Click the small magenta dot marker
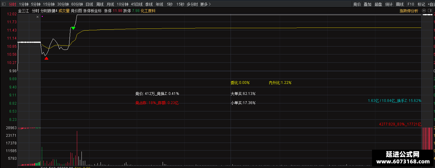The height and width of the screenshot is (168, 435). pyautogui.click(x=42, y=17)
